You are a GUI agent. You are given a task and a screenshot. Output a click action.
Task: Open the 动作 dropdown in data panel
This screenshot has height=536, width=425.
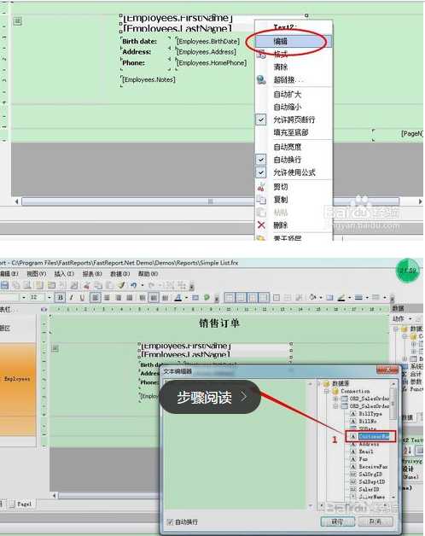[402, 318]
